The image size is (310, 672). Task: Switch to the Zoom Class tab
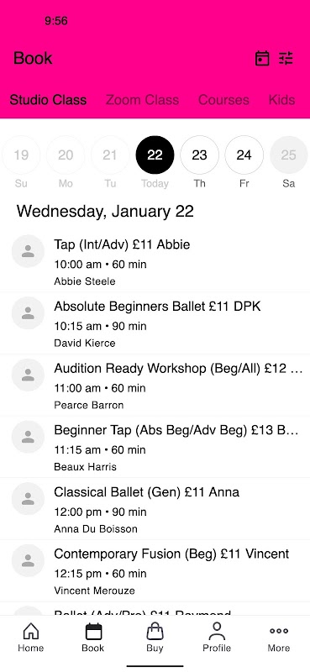click(142, 100)
